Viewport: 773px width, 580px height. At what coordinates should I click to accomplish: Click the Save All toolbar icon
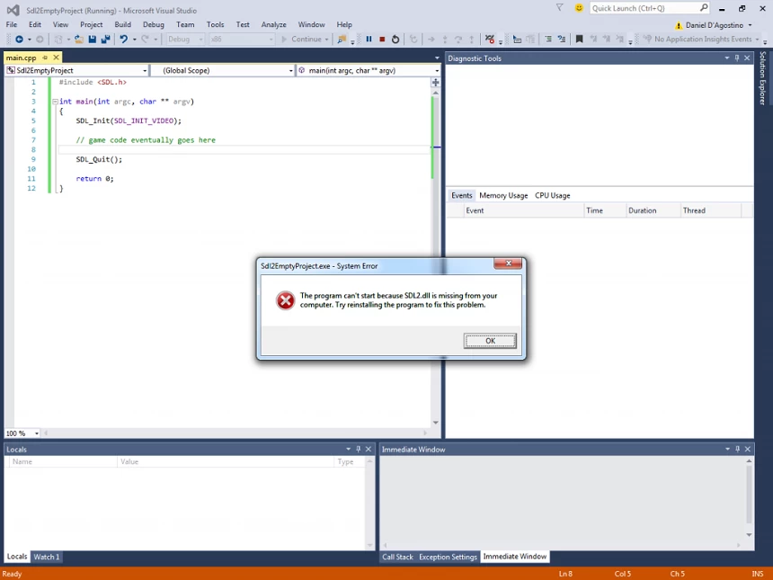(x=105, y=40)
